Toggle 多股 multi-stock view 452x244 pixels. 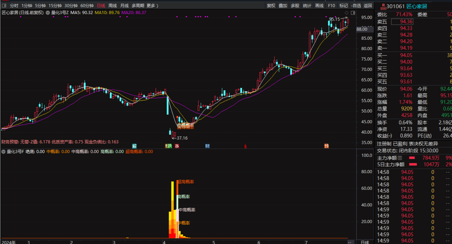295,6
